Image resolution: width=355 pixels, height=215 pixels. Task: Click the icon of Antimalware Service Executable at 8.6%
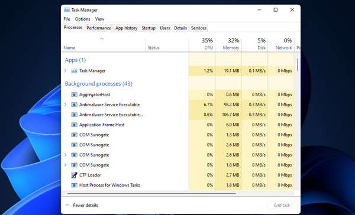[x=75, y=115]
